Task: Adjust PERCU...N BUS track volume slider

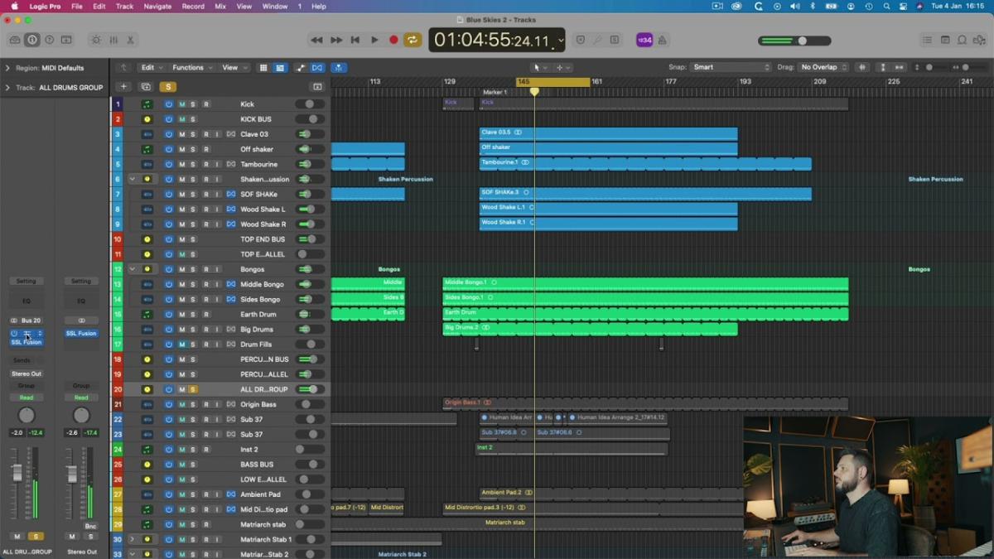Action: click(x=311, y=359)
